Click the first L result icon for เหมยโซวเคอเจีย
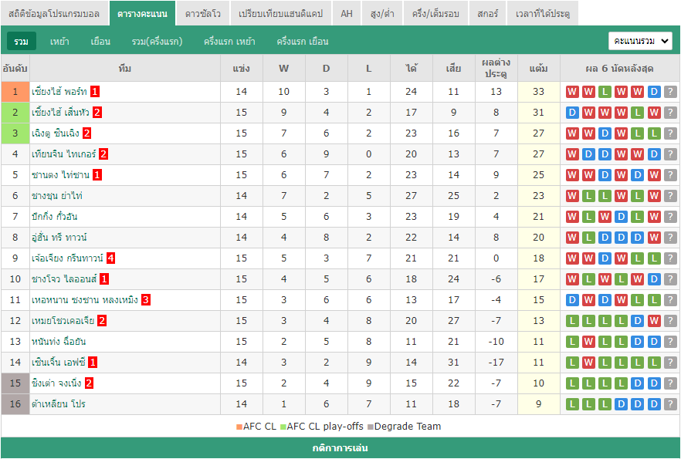 (572, 321)
